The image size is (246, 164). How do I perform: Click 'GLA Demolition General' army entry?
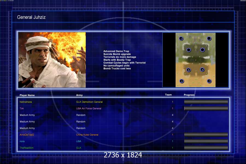[x=89, y=102]
